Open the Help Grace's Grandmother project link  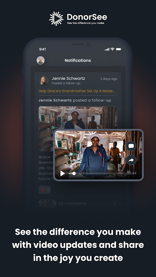tap(77, 91)
